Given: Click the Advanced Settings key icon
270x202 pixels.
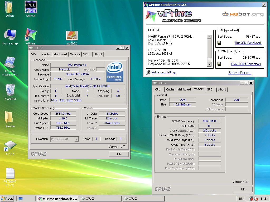Looking at the screenshot, I should tap(148, 73).
